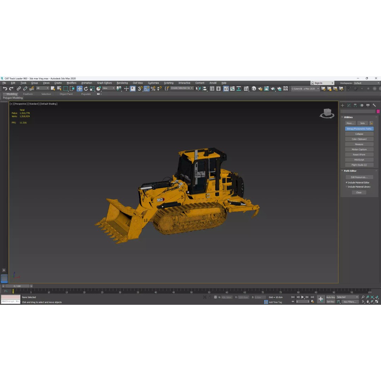The height and width of the screenshot is (381, 381).
Task: Click the Key Filters button
Action: 350,302
